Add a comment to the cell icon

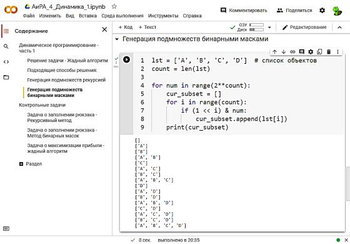pyautogui.click(x=301, y=52)
